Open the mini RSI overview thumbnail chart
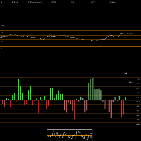This screenshot has height=141, width=141. point(70,135)
